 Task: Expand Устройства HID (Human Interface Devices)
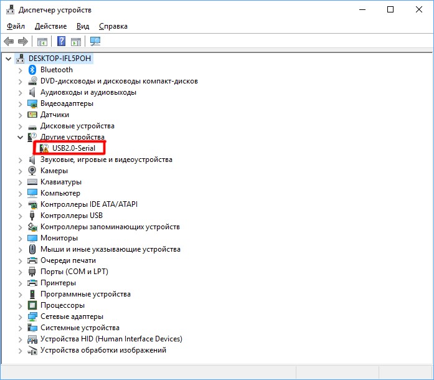tap(20, 340)
